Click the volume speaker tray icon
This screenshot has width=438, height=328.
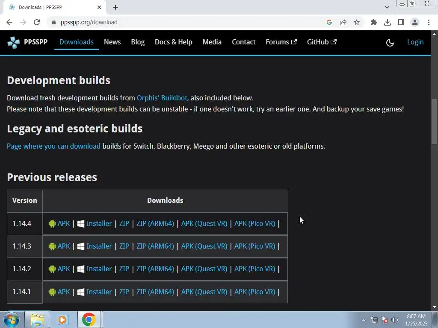[x=395, y=320]
